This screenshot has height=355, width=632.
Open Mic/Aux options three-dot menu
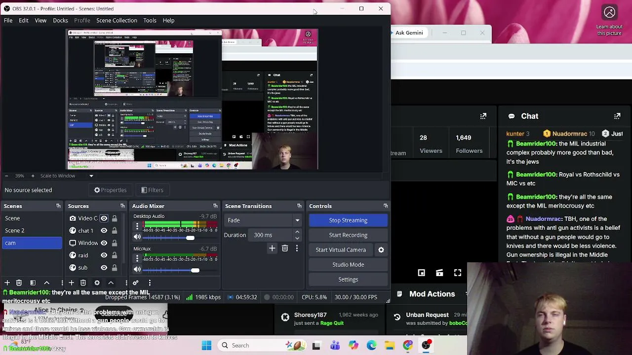[x=137, y=259]
